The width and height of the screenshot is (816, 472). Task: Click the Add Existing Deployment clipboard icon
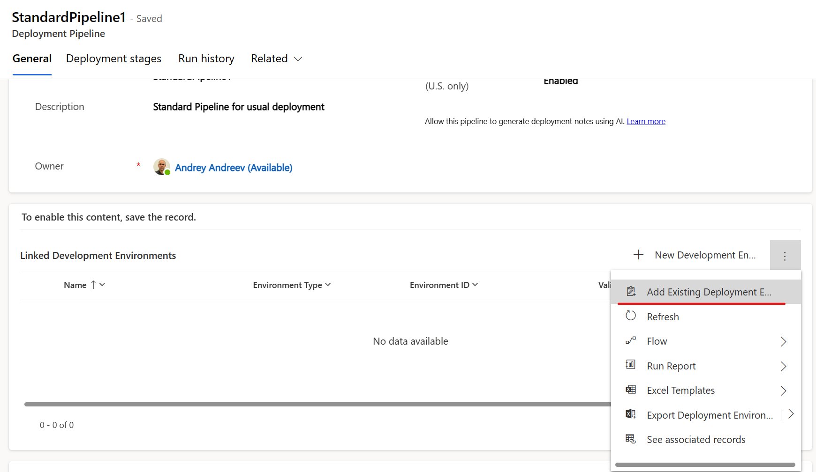(631, 292)
